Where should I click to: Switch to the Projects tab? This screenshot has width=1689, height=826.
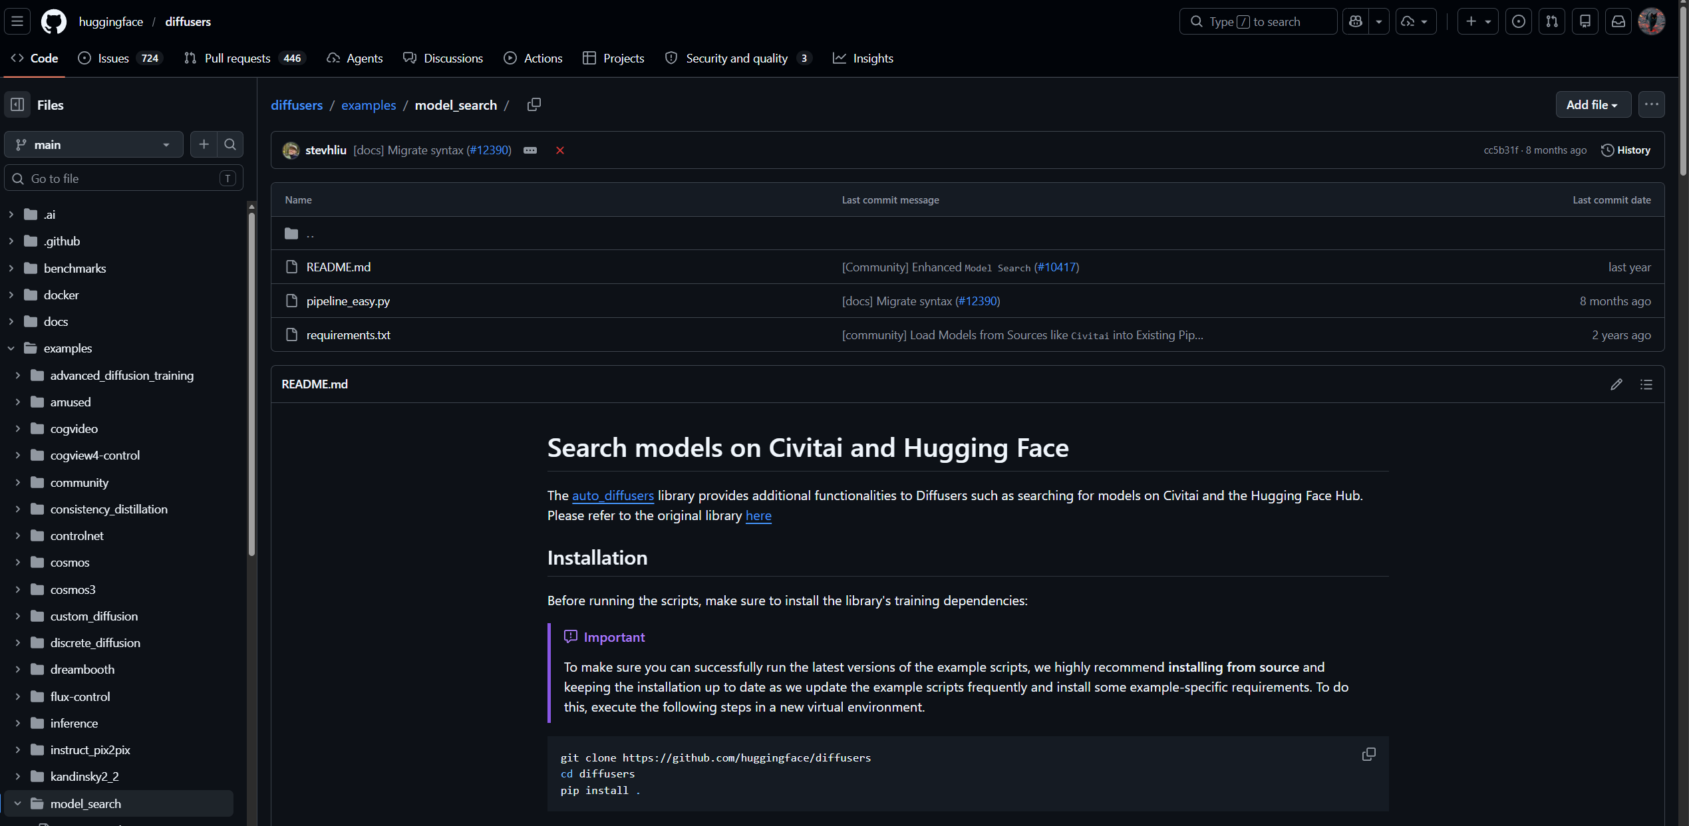(613, 58)
